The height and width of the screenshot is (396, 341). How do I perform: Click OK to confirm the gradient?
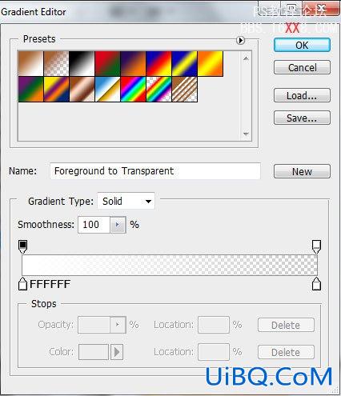click(x=302, y=45)
